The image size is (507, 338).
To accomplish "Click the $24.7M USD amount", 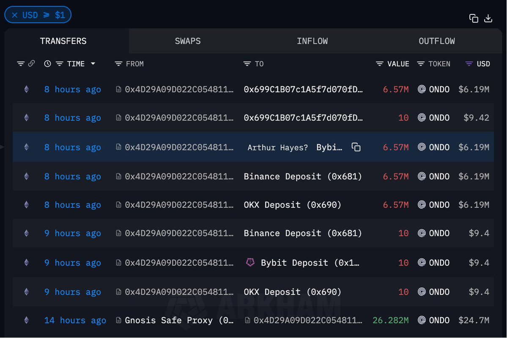I will coord(474,320).
